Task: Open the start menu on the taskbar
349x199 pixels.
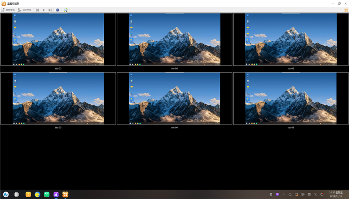Action: [x=6, y=195]
